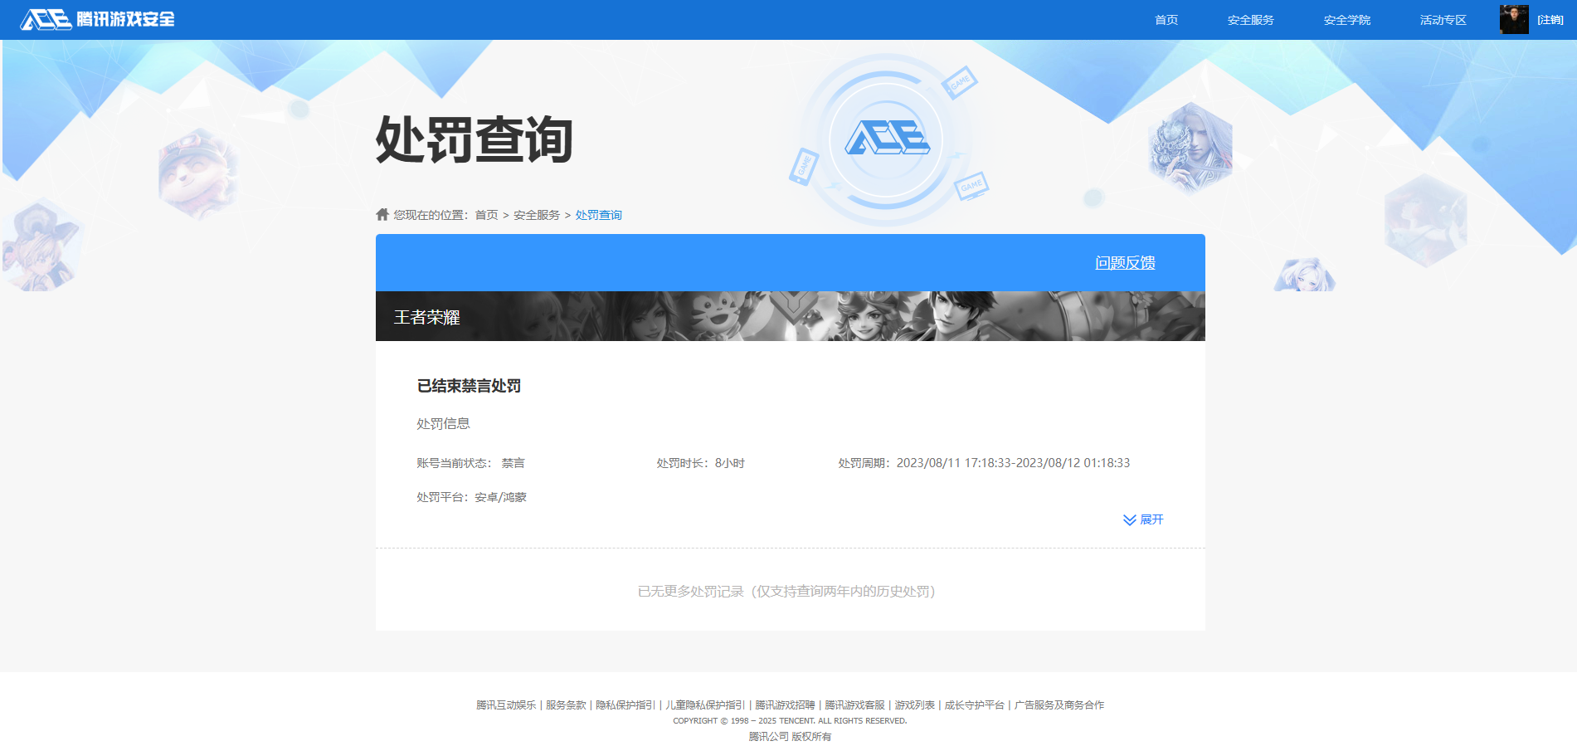Expand punishment details with 展开
Screen dimensions: 1577x746
pos(1143,519)
